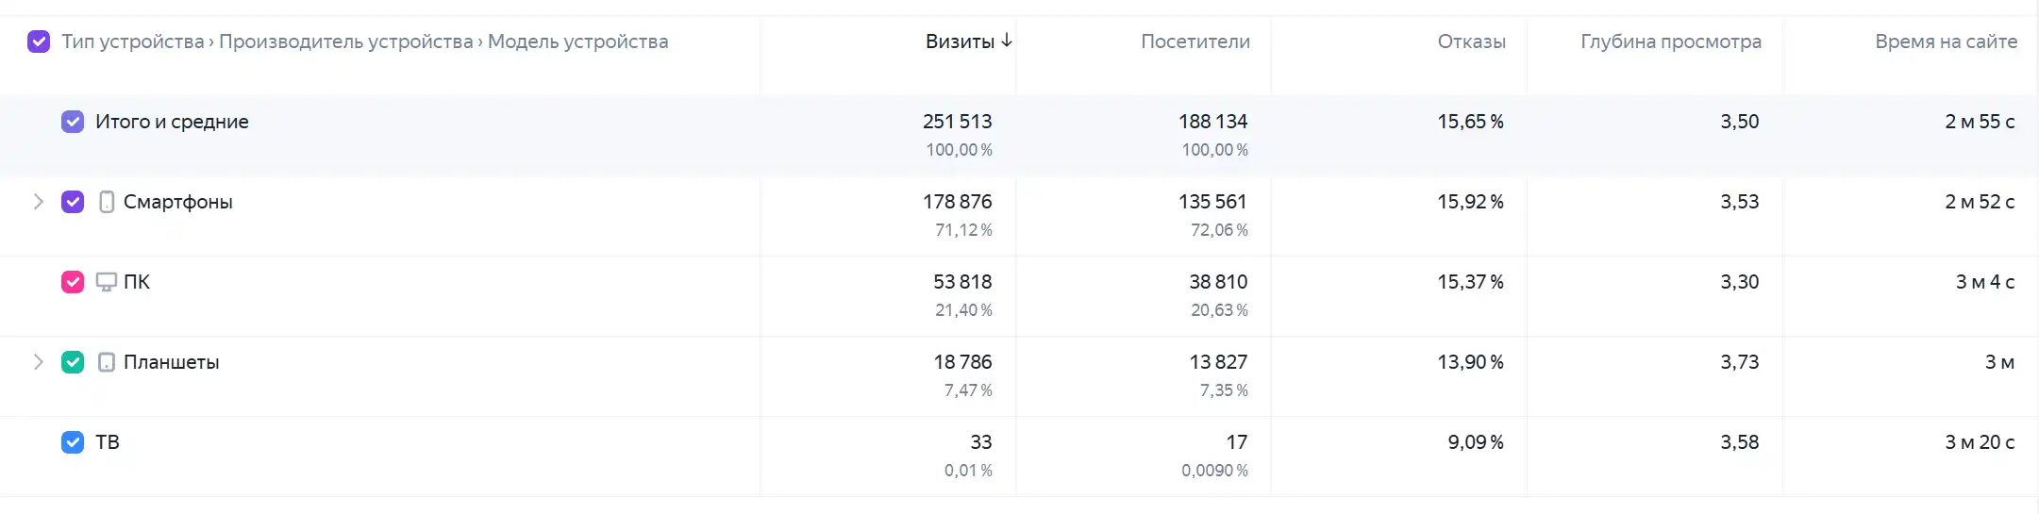Sort by Время на сайте column
Image resolution: width=2039 pixels, height=514 pixels.
tap(1946, 41)
